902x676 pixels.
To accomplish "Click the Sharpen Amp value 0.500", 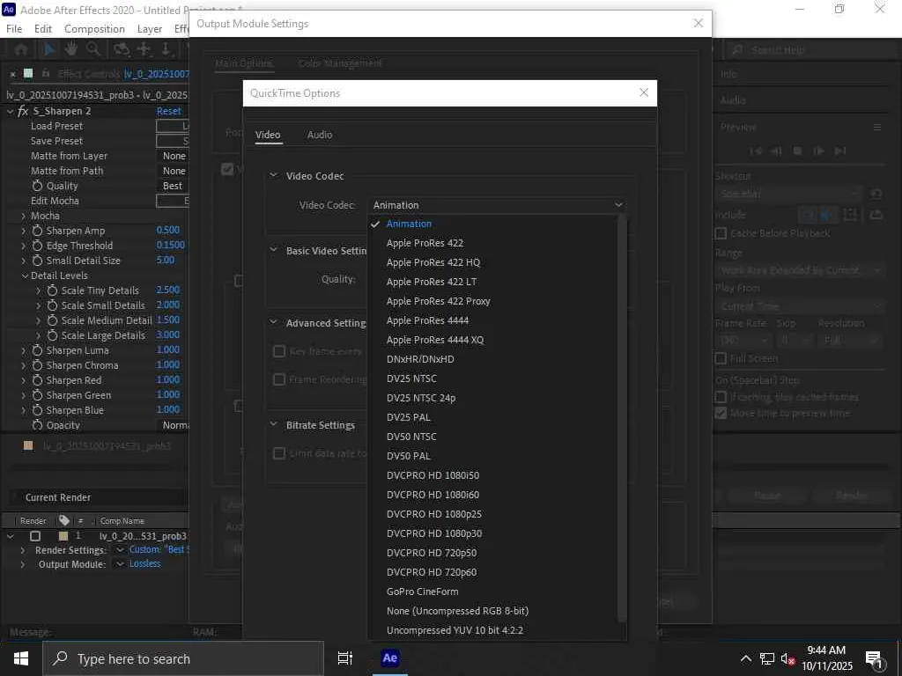I will pos(168,230).
